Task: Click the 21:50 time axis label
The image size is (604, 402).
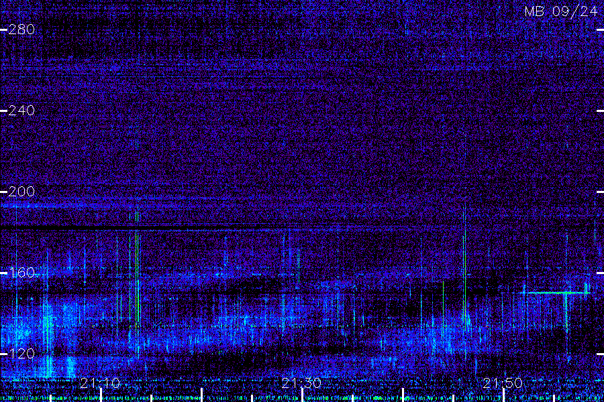Action: (503, 383)
